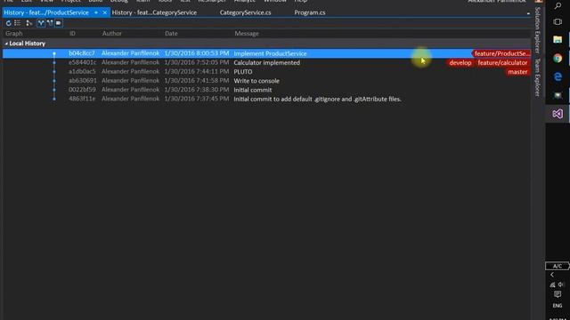Change ENG input language

tap(558, 306)
